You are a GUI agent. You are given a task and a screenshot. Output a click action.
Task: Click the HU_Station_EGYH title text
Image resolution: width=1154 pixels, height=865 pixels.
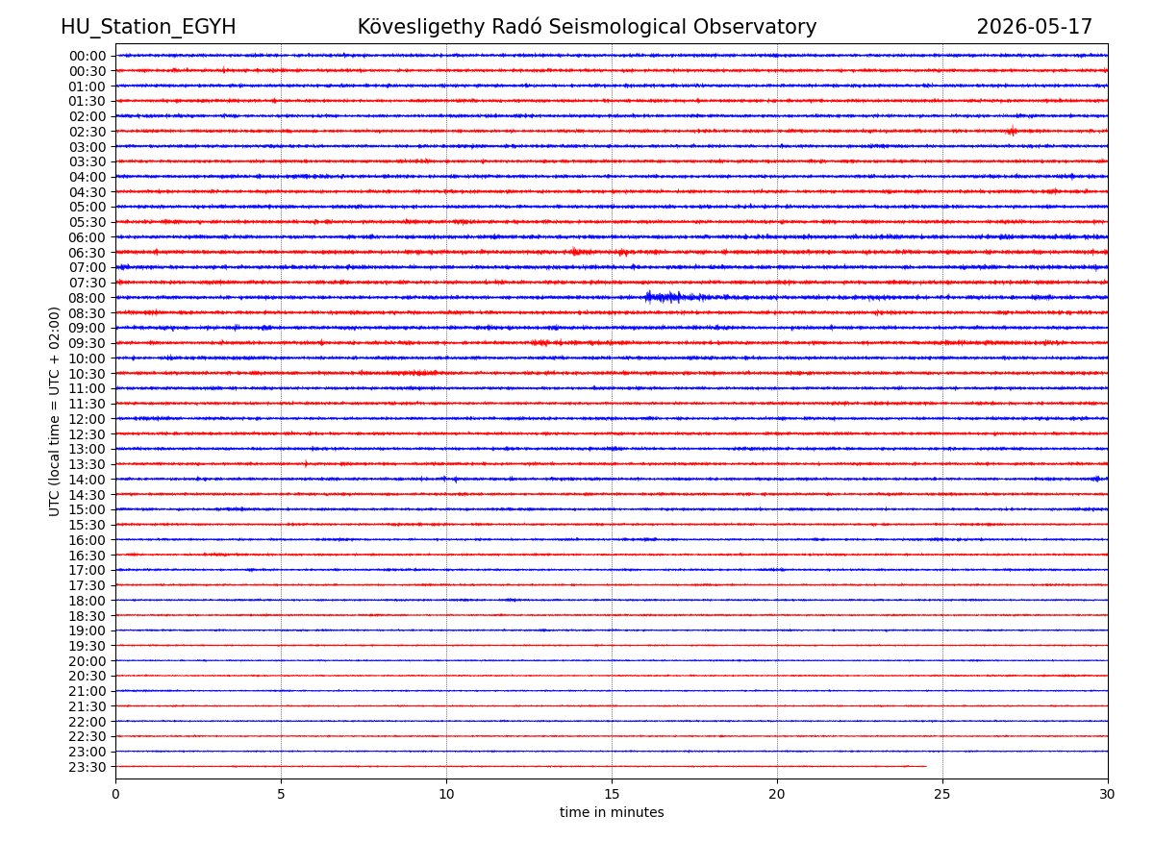coord(148,27)
